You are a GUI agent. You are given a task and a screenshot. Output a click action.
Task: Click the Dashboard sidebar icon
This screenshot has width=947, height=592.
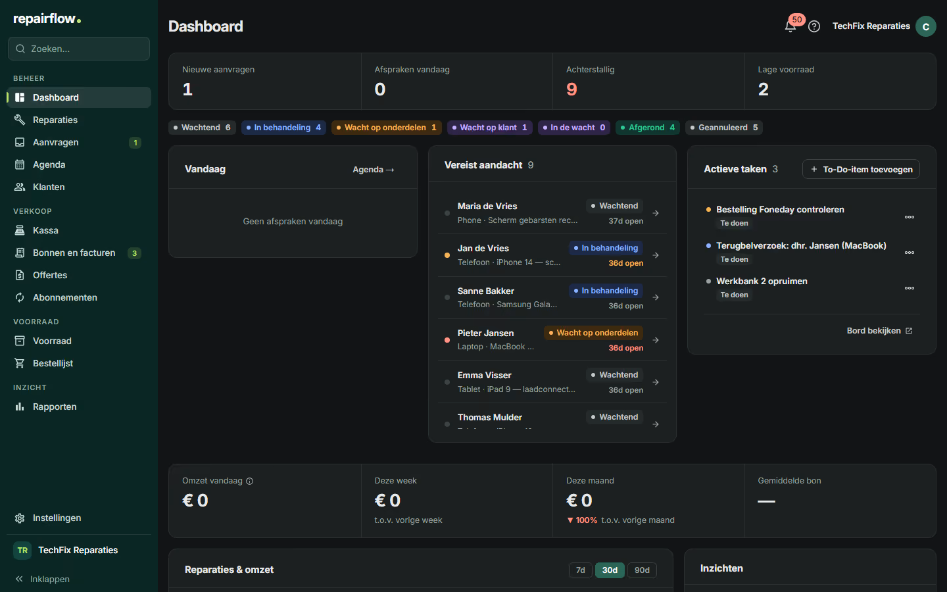[x=20, y=97]
